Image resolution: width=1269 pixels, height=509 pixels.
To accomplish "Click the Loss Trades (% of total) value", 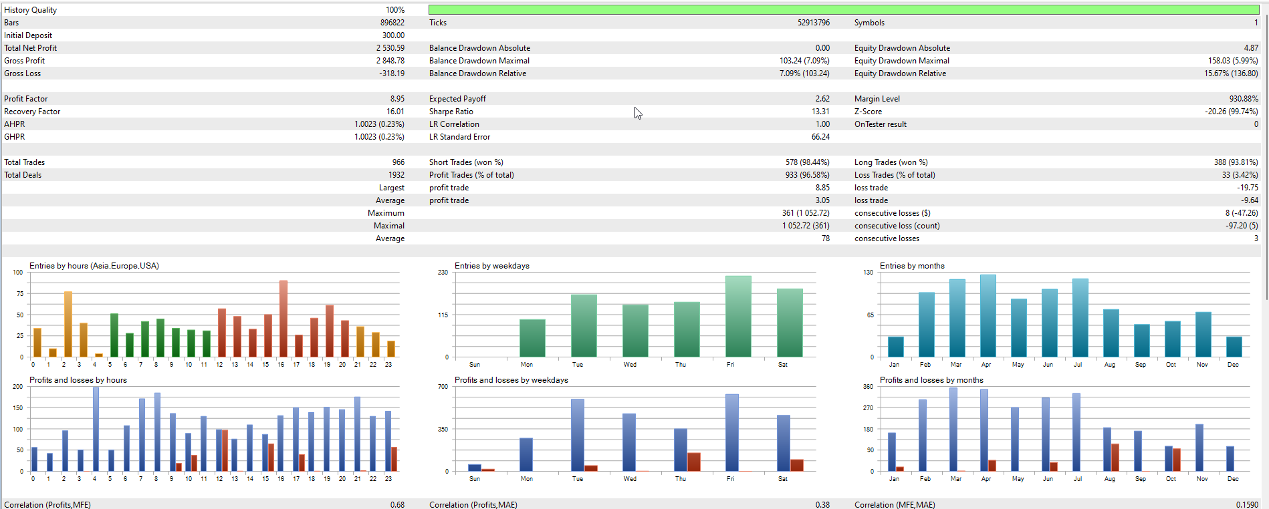I will pos(1240,175).
